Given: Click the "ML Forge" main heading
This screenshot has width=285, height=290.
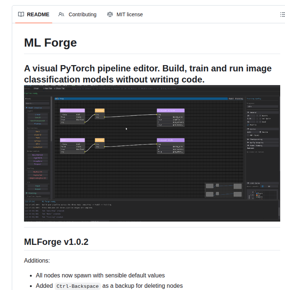Looking at the screenshot, I should 50,43.
